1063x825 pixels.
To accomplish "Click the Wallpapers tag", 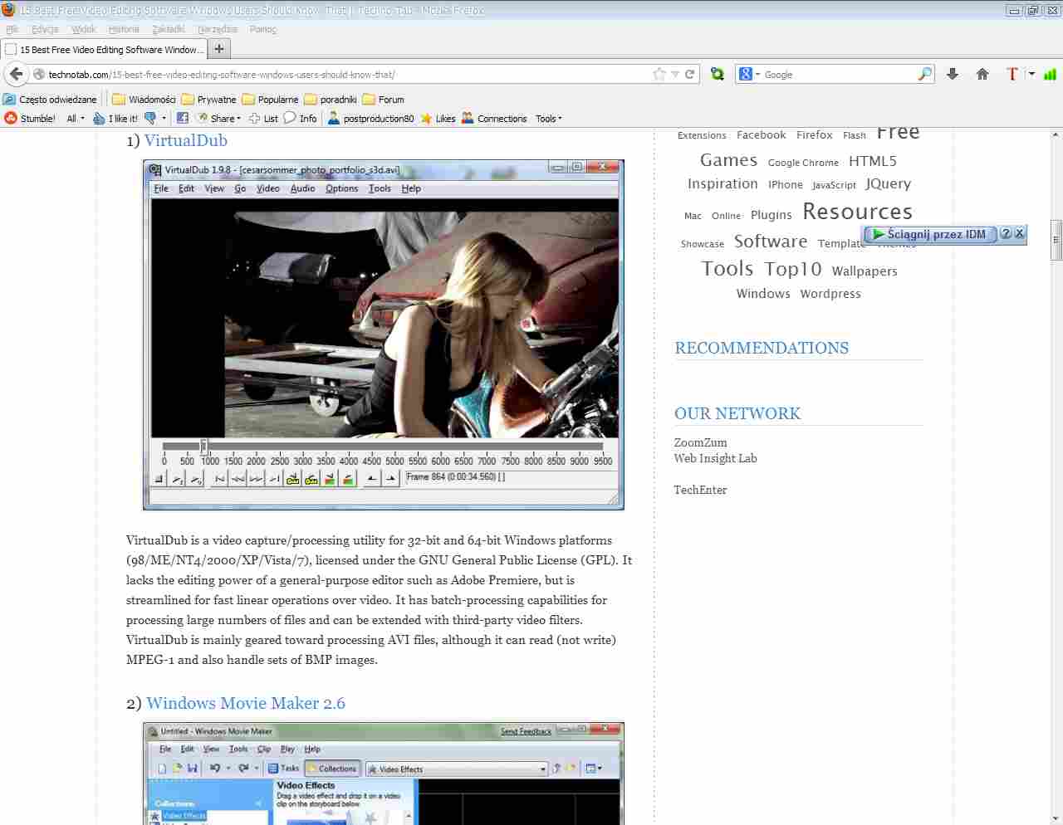I will click(x=865, y=271).
